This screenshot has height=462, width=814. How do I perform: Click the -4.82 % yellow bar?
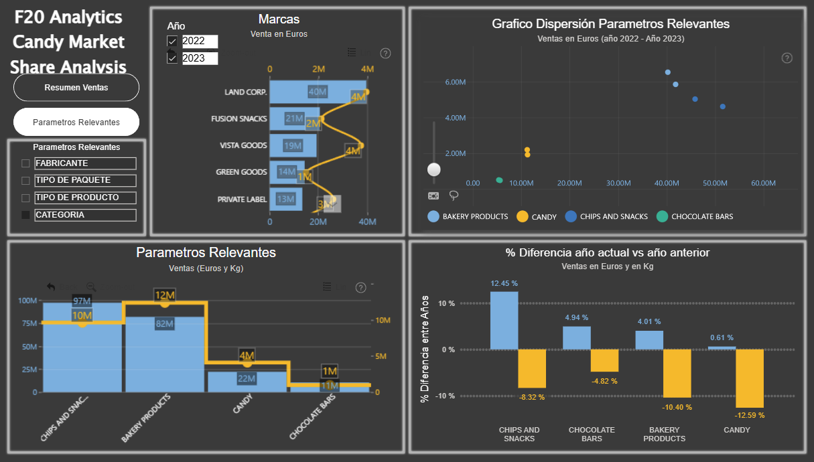pos(604,360)
